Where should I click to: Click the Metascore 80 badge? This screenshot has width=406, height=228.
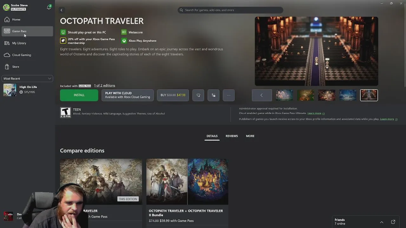coord(124,32)
